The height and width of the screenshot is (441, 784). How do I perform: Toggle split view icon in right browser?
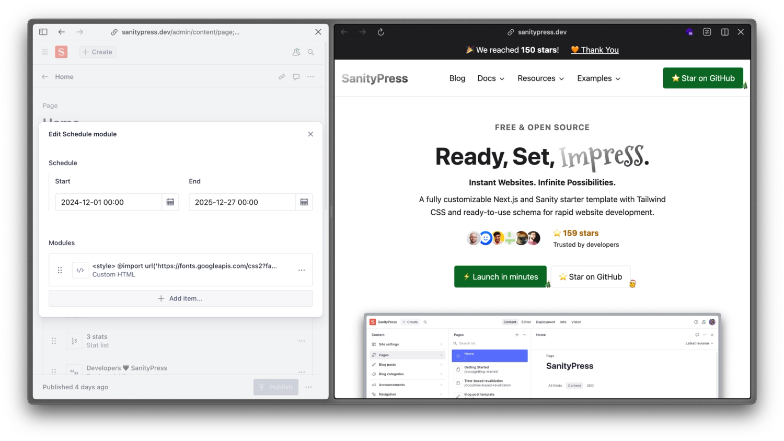coord(725,32)
